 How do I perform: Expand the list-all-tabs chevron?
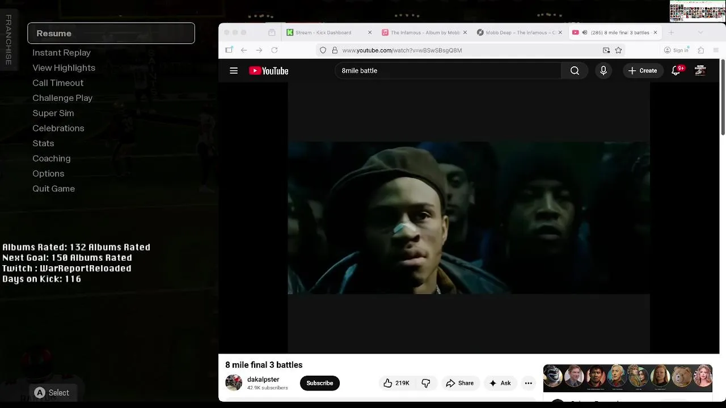coord(700,33)
